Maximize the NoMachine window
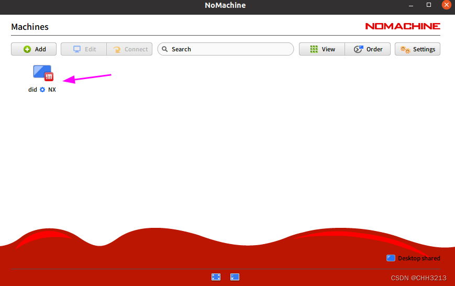 point(429,5)
